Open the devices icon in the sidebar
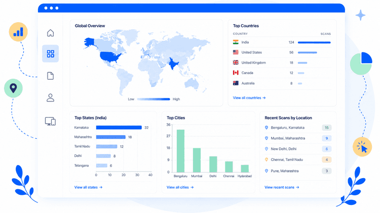The height and width of the screenshot is (213, 380). pyautogui.click(x=50, y=121)
